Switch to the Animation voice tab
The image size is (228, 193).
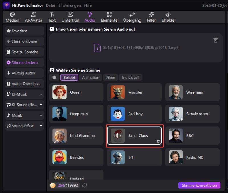[91, 78]
